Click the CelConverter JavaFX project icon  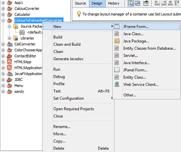pos(10,44)
